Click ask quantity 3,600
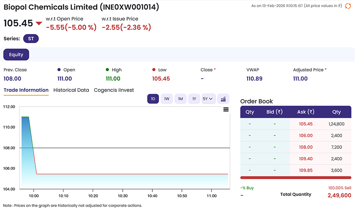The width and height of the screenshot is (355, 210). click(336, 170)
